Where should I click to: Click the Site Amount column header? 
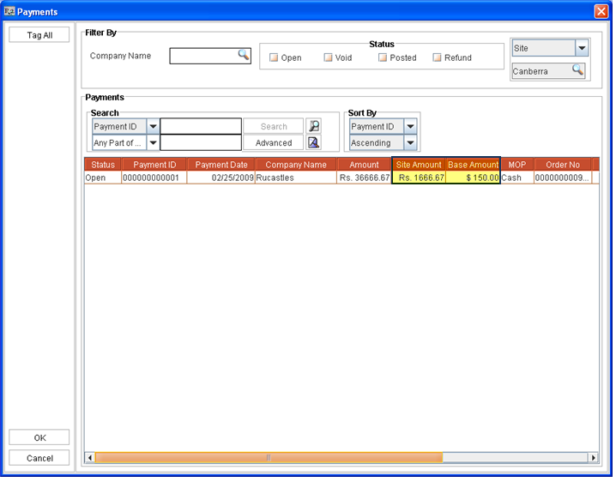tap(419, 165)
